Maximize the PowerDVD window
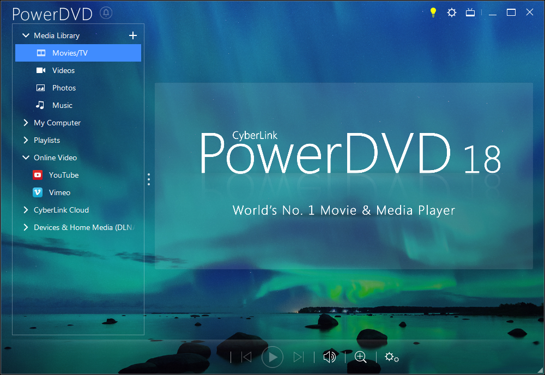The height and width of the screenshot is (375, 545). coord(511,13)
